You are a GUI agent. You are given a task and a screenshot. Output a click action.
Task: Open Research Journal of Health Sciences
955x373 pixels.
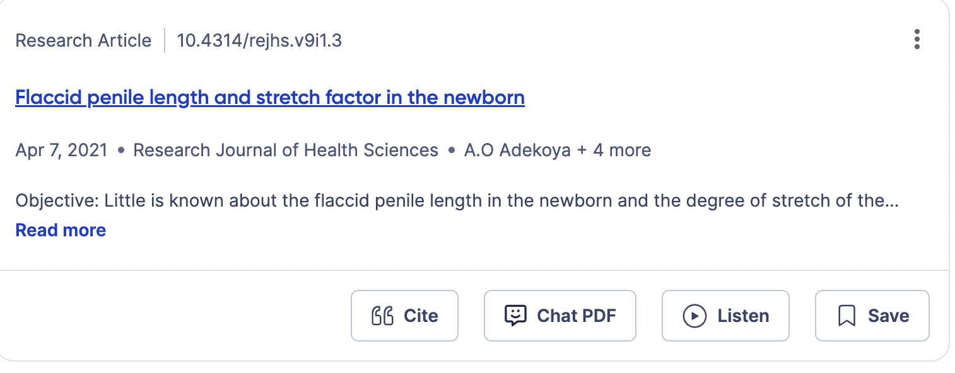286,150
